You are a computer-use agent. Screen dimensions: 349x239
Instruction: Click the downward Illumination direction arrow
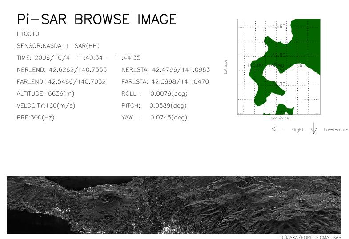313,128
